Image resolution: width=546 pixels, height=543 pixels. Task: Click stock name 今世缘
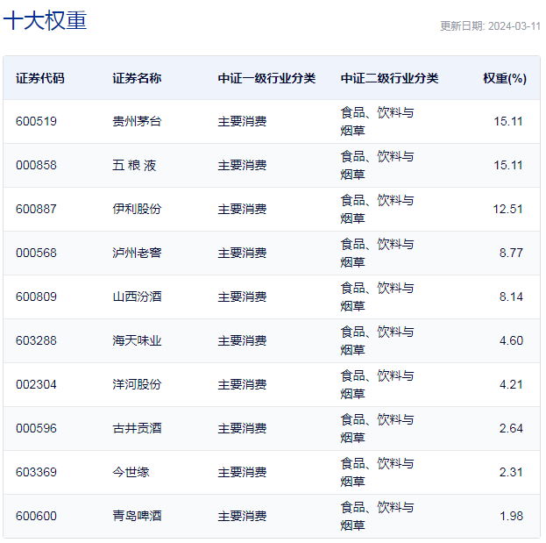click(x=131, y=473)
